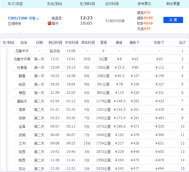Select the 柳园 station name

pos(22,93)
